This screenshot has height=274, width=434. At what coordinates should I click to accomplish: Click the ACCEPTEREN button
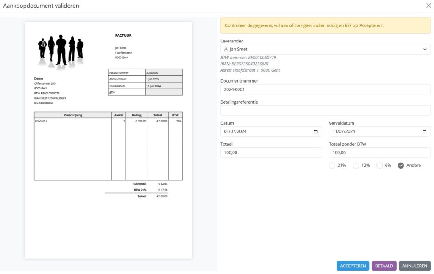pos(353,266)
